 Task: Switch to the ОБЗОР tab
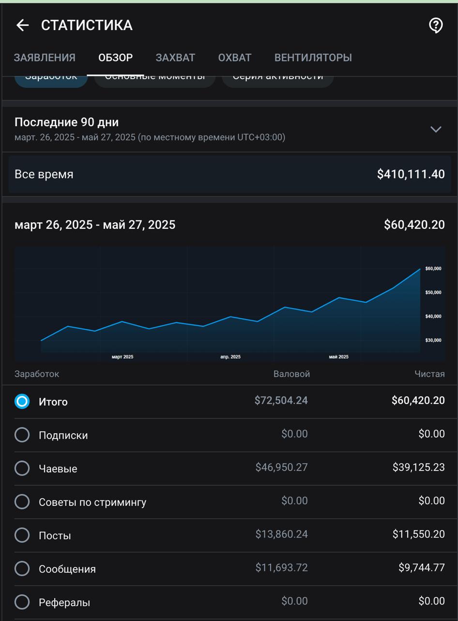tap(115, 58)
